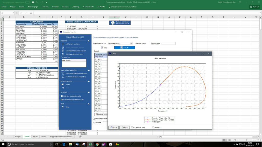Viewport: 262px width, 147px height.
Task: Open the Name Box dropdown arrow
Action: pos(13,13)
